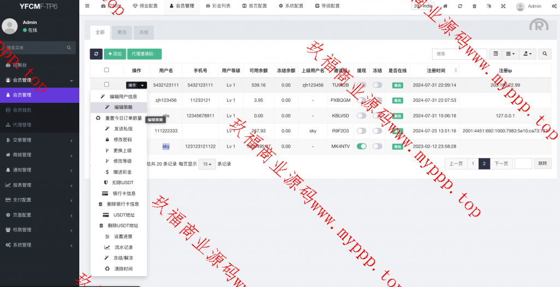Open the columns grid dropdown in table toolbar
The height and width of the screenshot is (287, 560).
pos(511,54)
